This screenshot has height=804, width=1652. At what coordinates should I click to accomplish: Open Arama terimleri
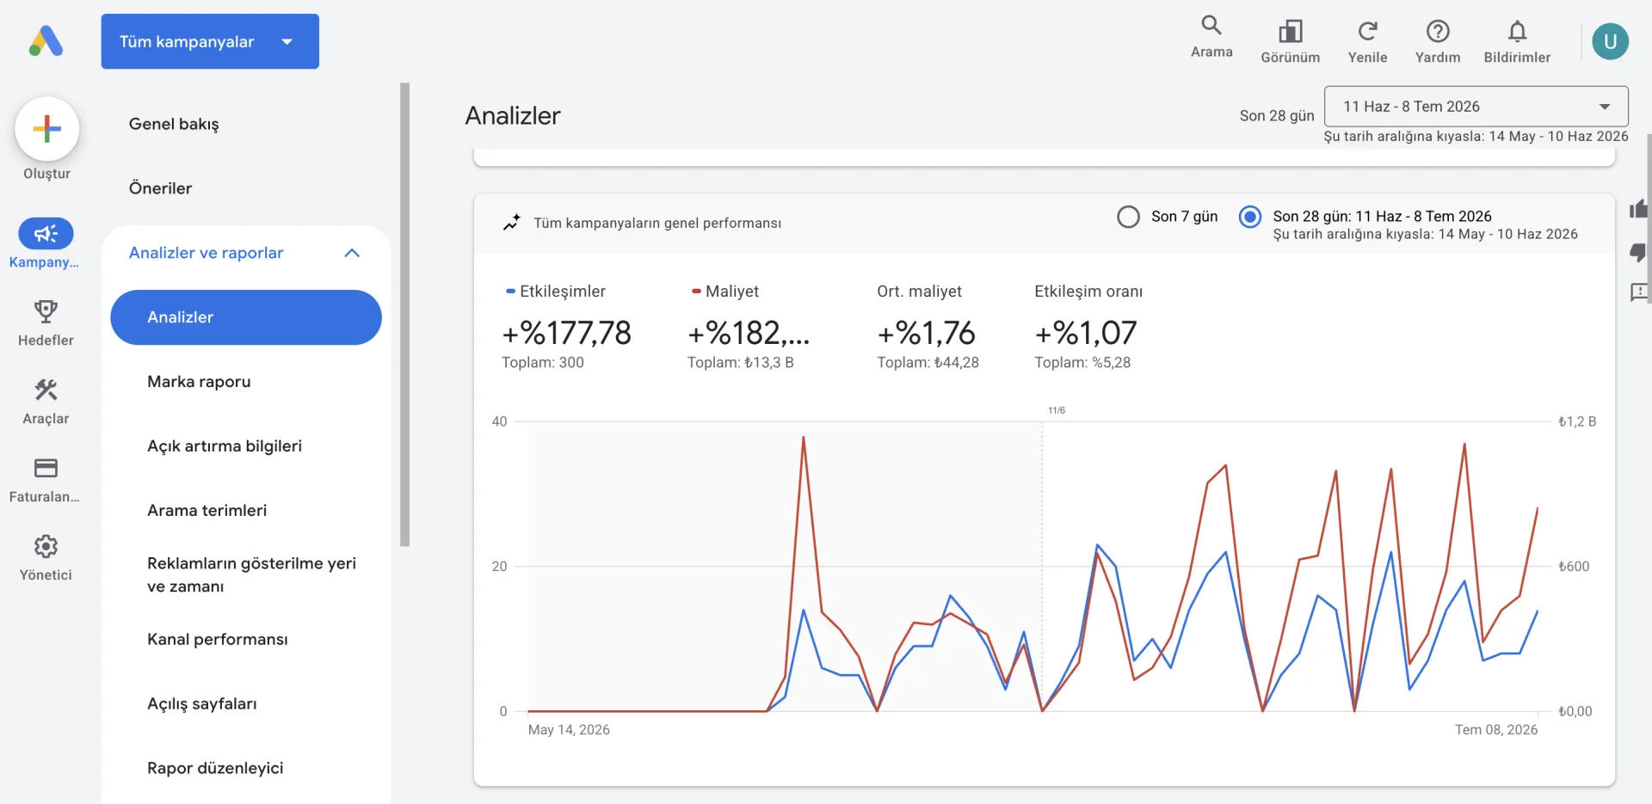pyautogui.click(x=207, y=511)
